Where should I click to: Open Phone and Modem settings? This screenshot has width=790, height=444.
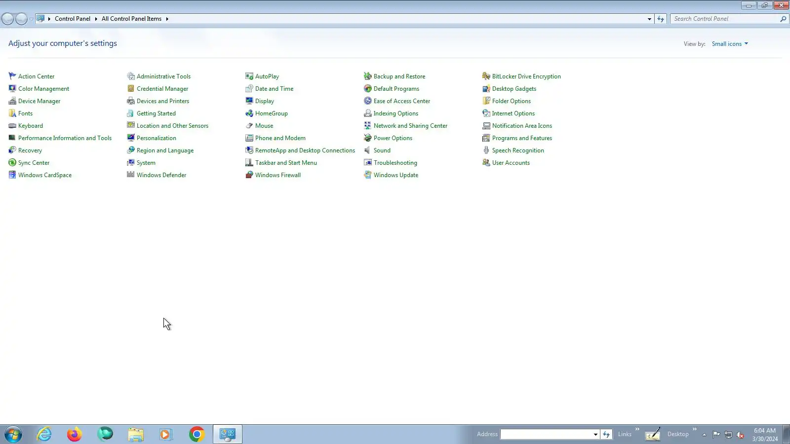pyautogui.click(x=280, y=138)
